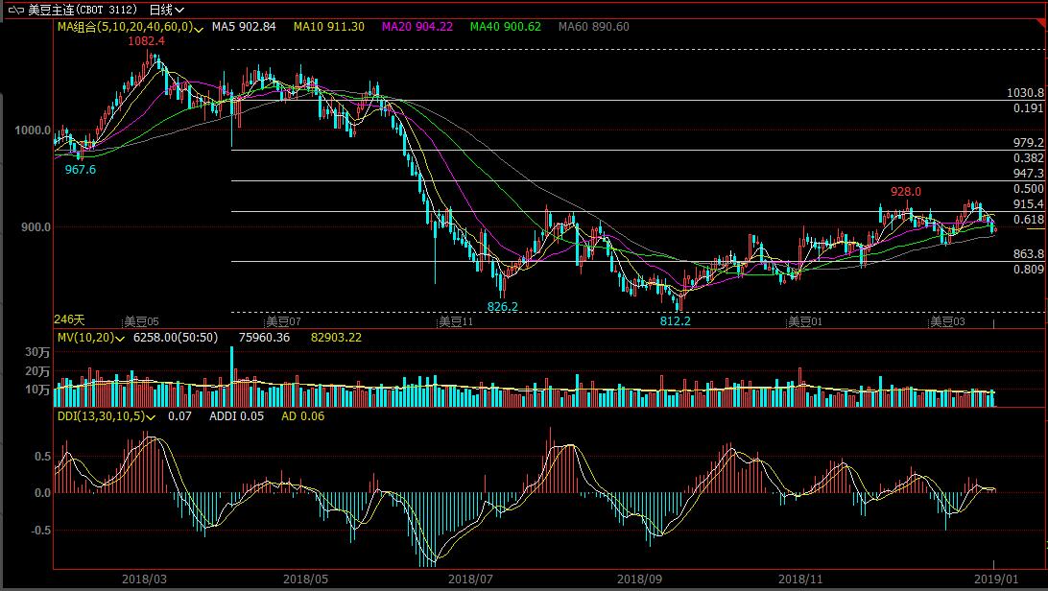Image resolution: width=1048 pixels, height=591 pixels.
Task: Open the 日线 period dropdown
Action: pyautogui.click(x=161, y=10)
